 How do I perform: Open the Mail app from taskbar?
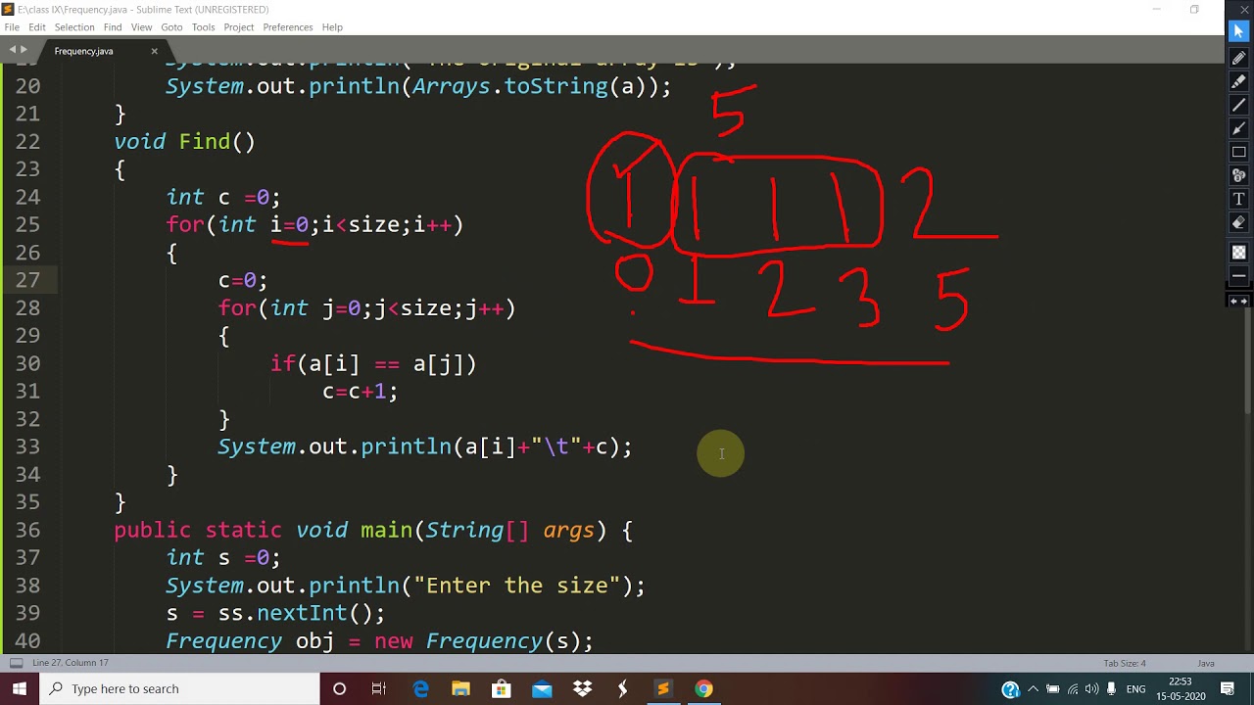tap(542, 688)
